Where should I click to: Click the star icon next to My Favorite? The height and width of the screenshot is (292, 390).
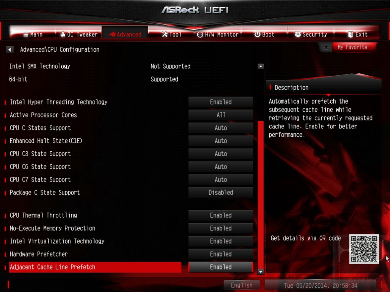[326, 47]
